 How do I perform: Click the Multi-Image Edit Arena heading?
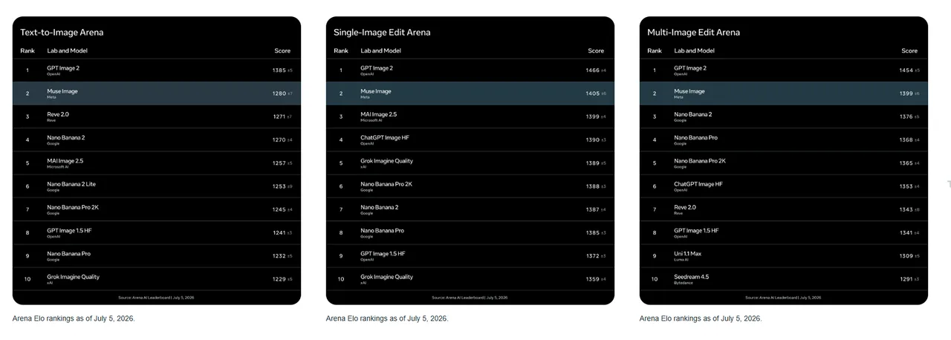click(693, 33)
